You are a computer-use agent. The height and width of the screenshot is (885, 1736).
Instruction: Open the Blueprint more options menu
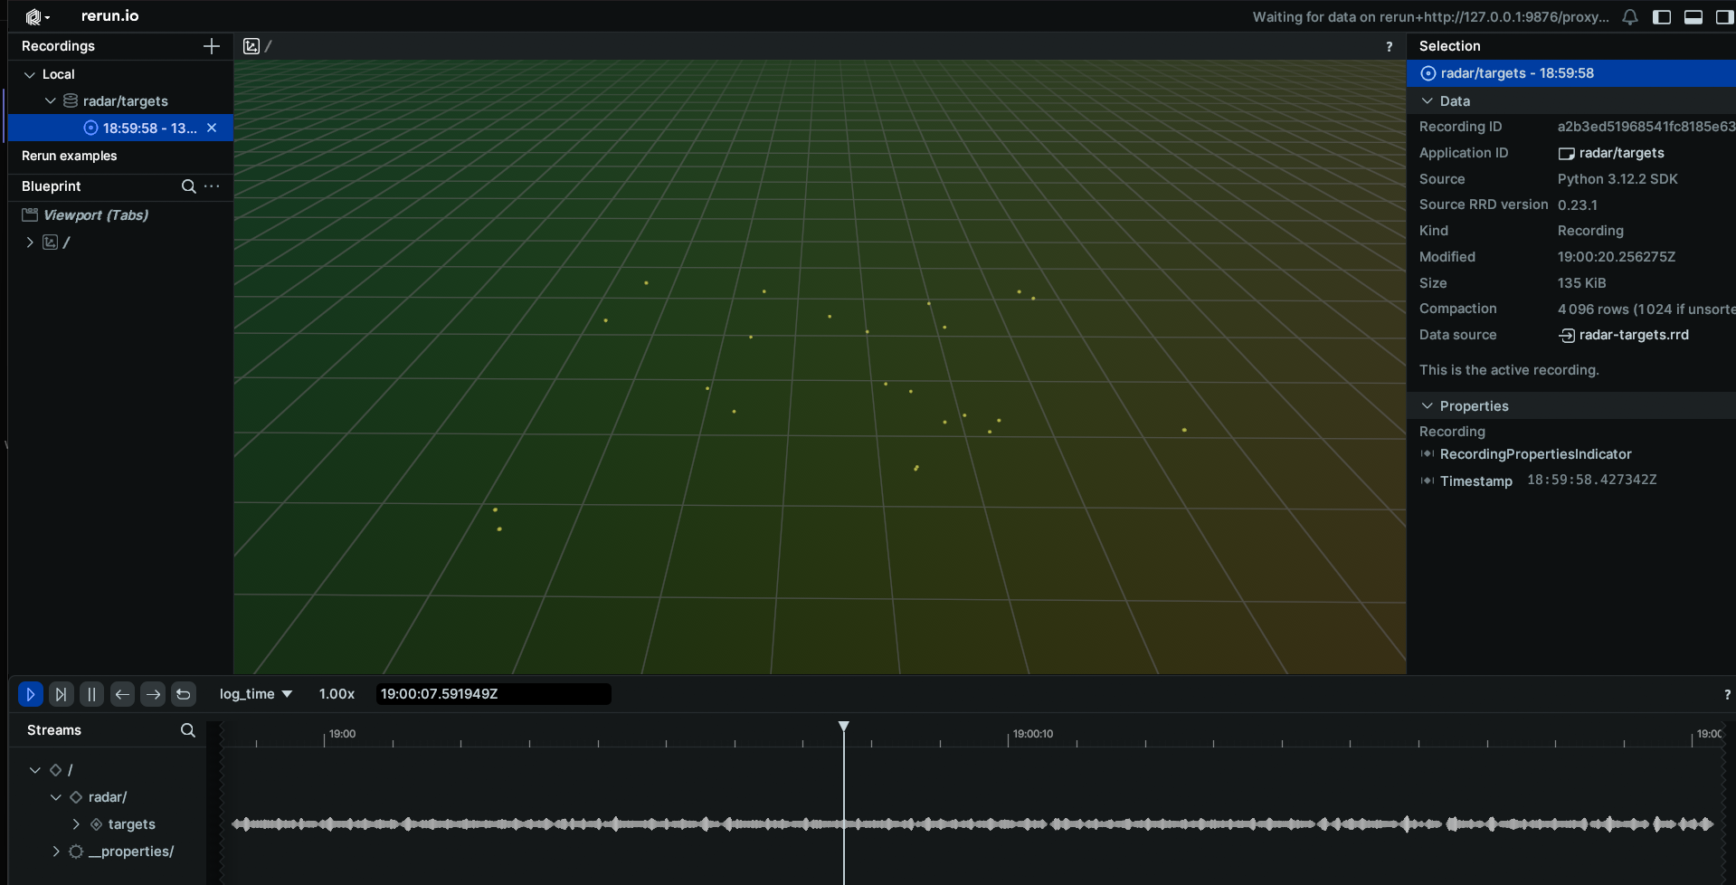(212, 186)
